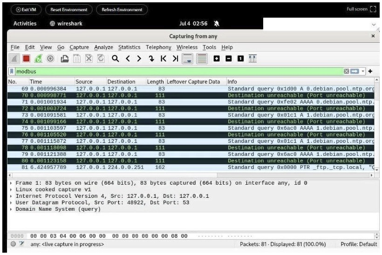
Task: Click the save capture file icon
Action: pos(77,59)
